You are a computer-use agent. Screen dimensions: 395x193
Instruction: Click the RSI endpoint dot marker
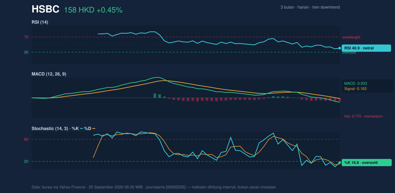[x=340, y=48]
